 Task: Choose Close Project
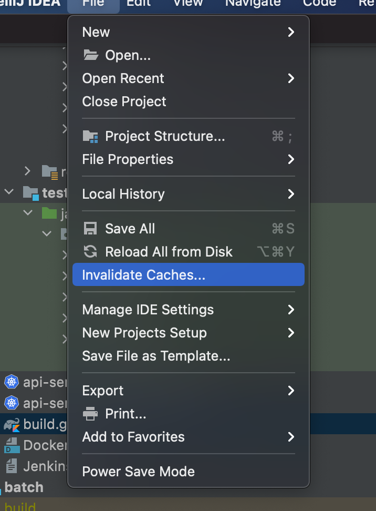pos(124,101)
